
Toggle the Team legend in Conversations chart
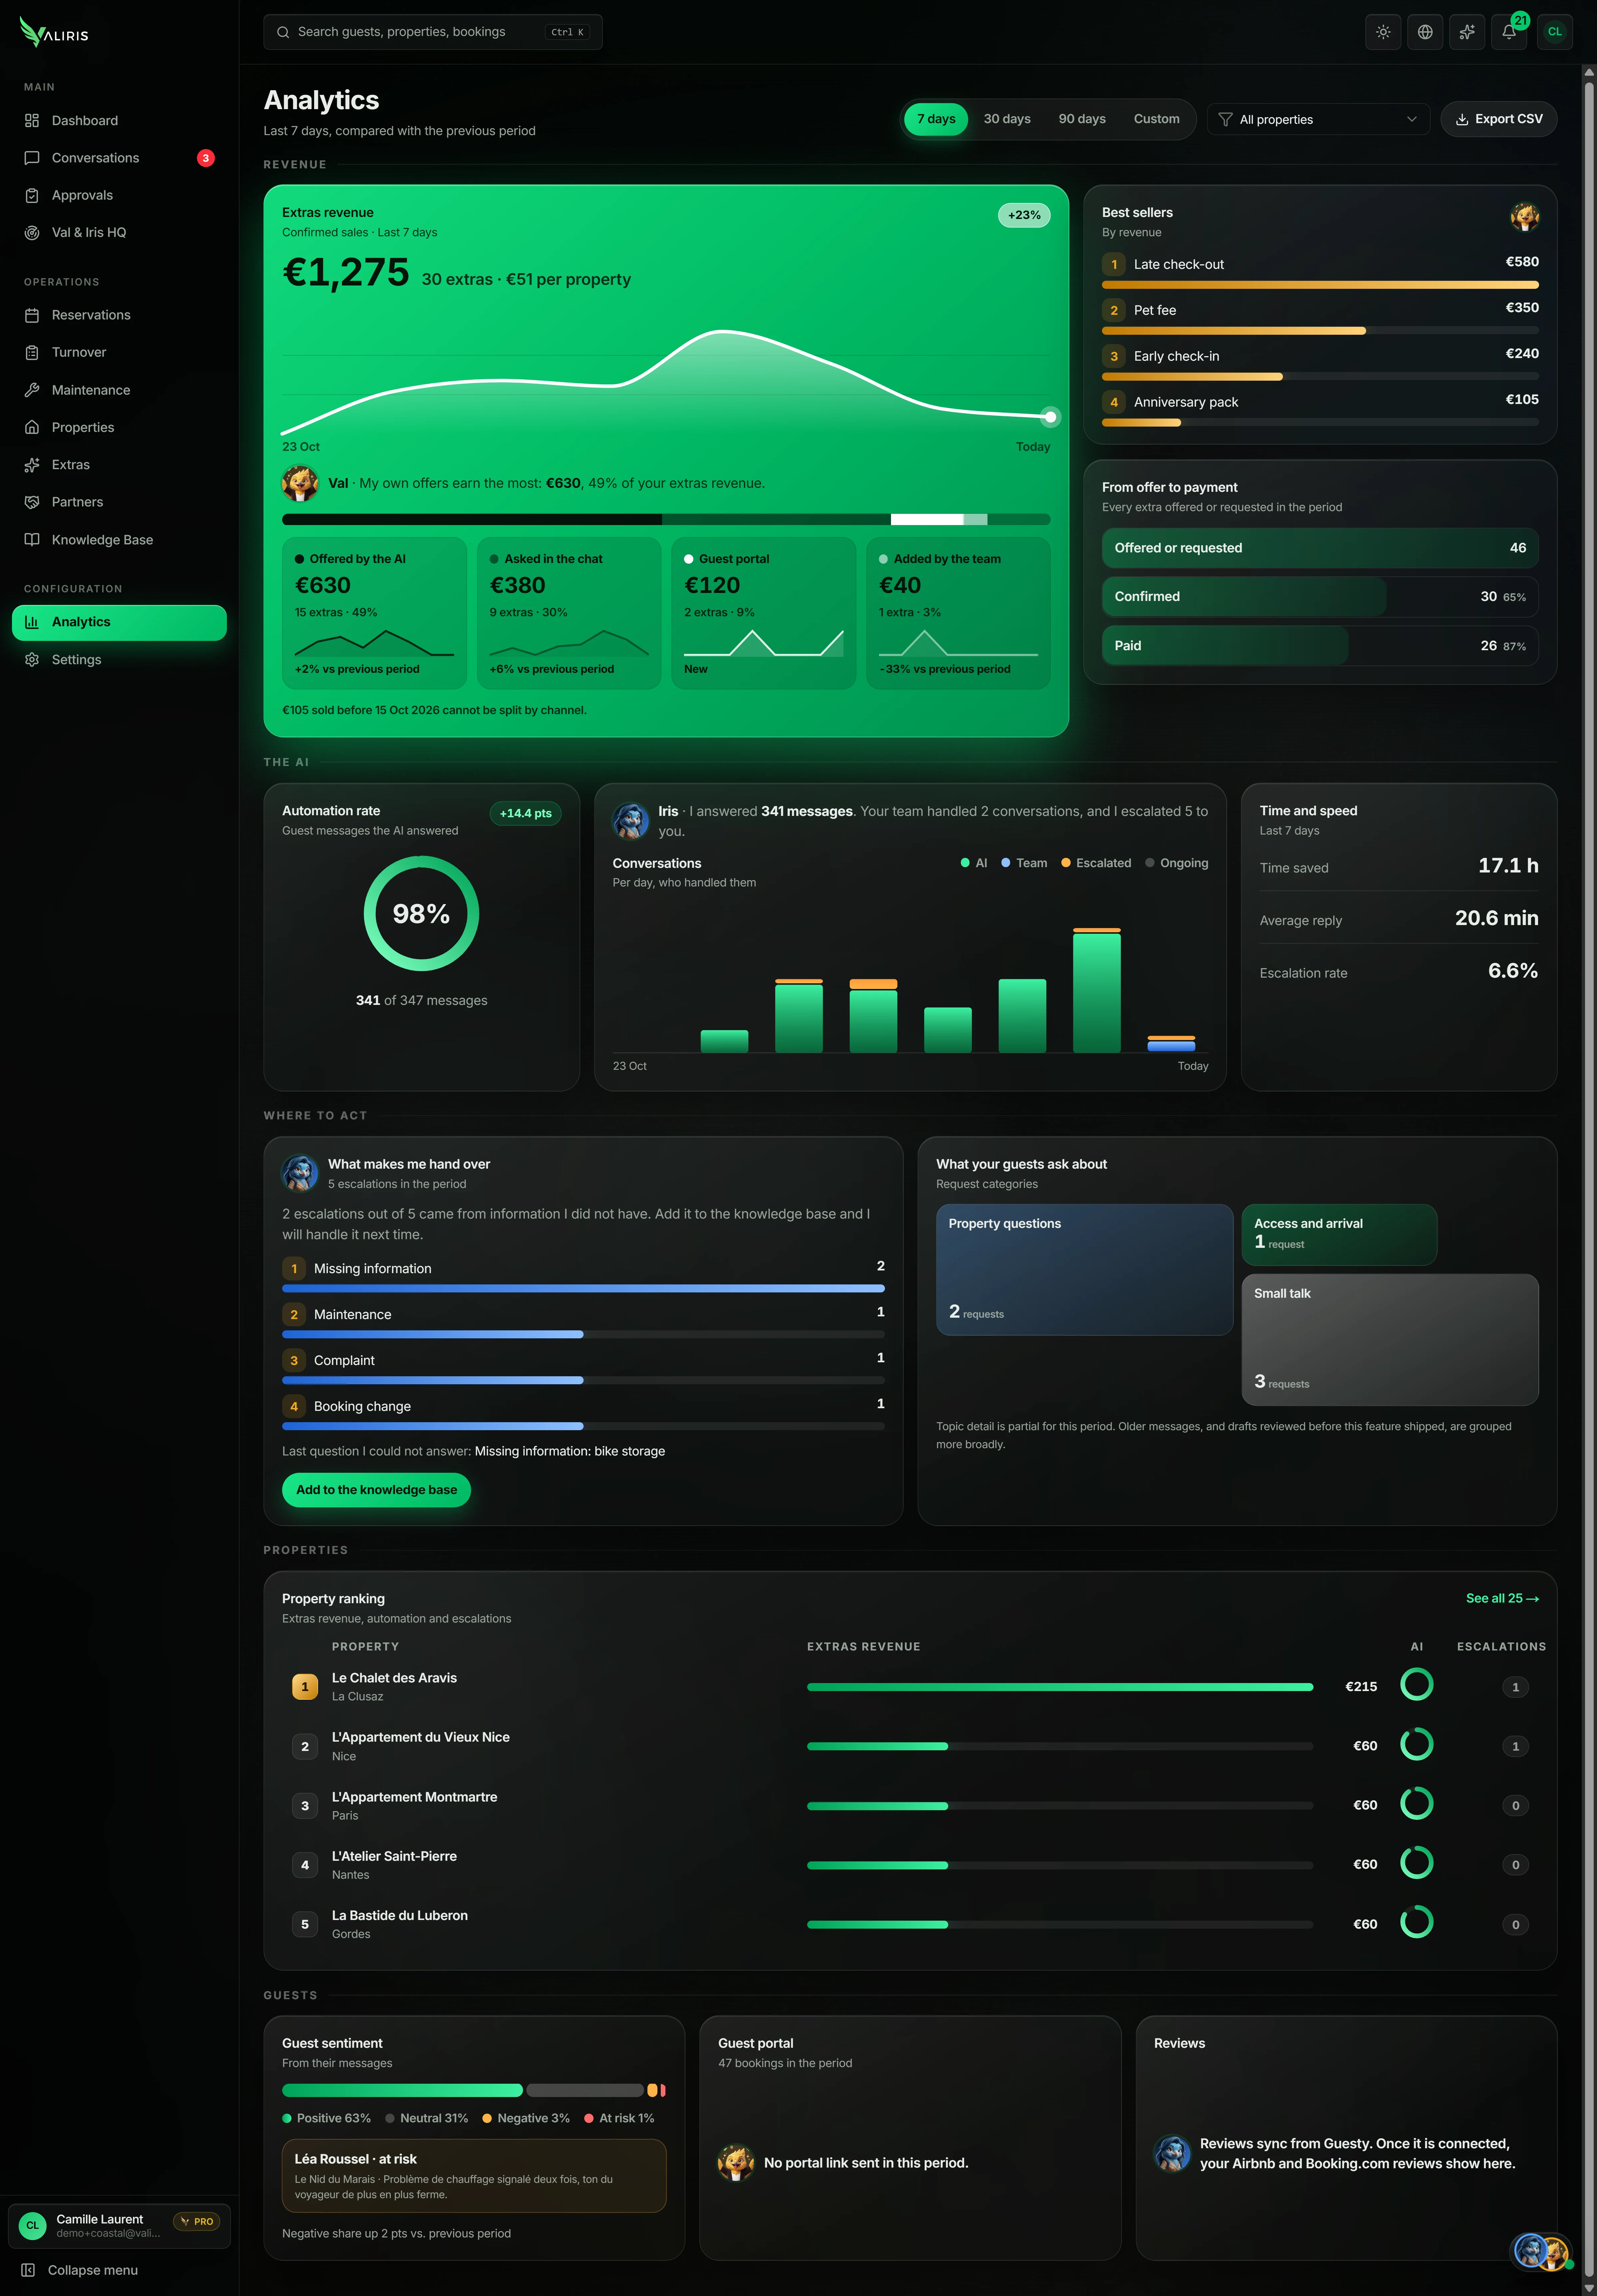pyautogui.click(x=1024, y=863)
